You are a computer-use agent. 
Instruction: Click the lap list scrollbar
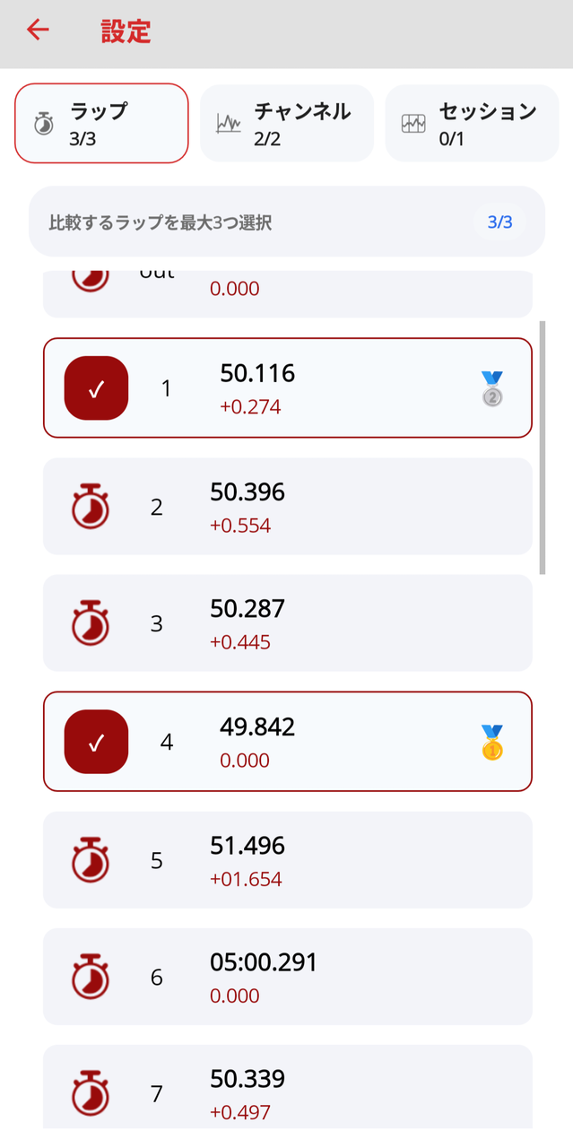[542, 448]
